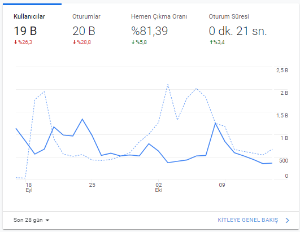Open the Son 28 gün date dropdown
300x232 pixels.
31,220
